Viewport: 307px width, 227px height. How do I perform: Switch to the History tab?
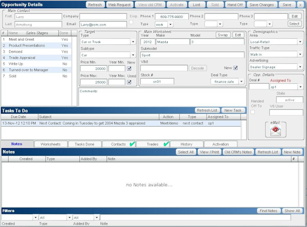186,144
